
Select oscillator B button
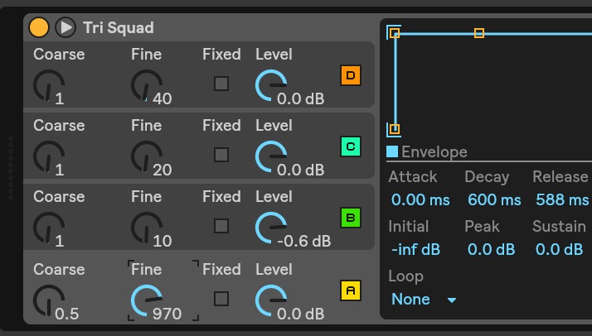351,218
